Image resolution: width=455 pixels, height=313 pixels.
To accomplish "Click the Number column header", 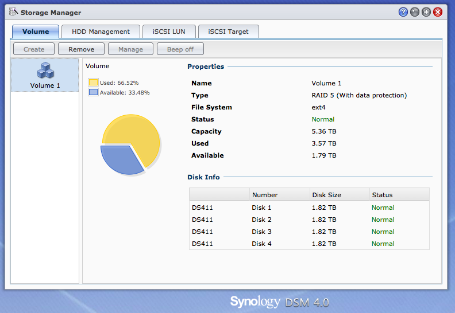I will pyautogui.click(x=279, y=194).
